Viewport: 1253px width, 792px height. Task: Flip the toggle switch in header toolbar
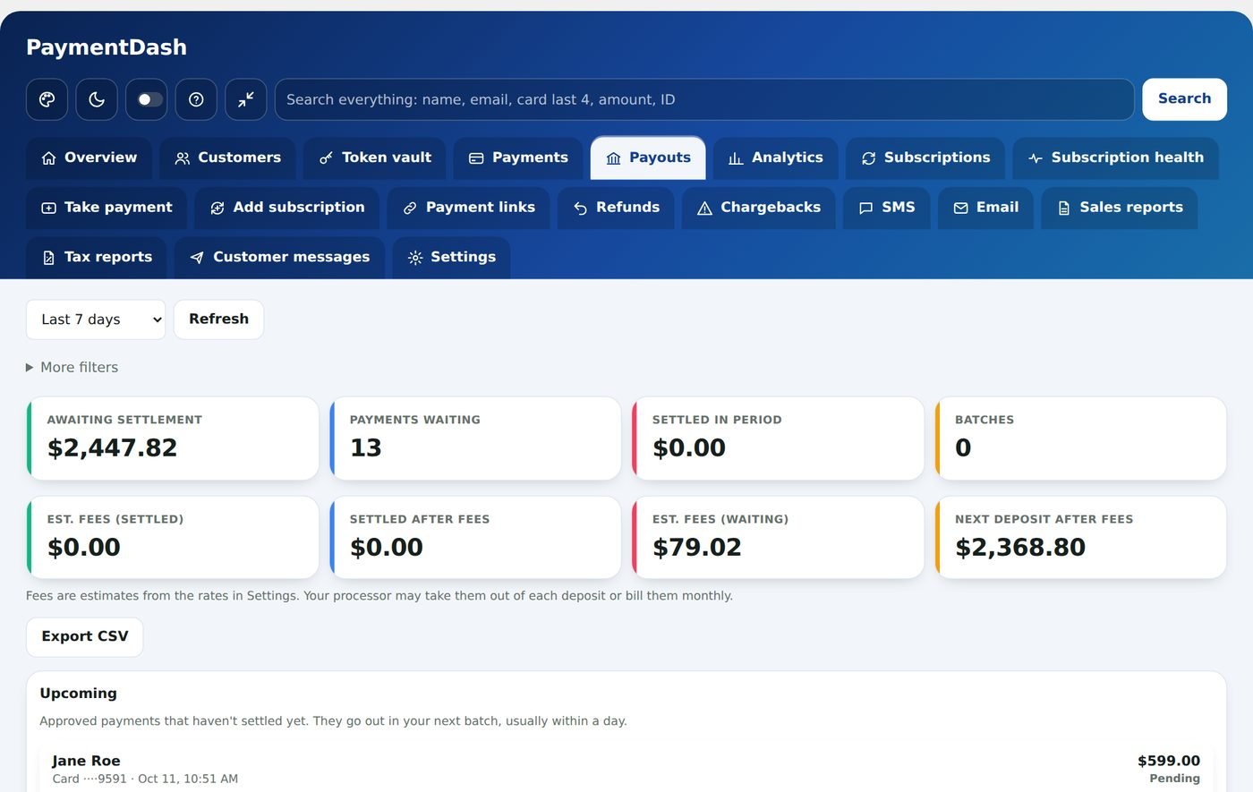tap(146, 99)
